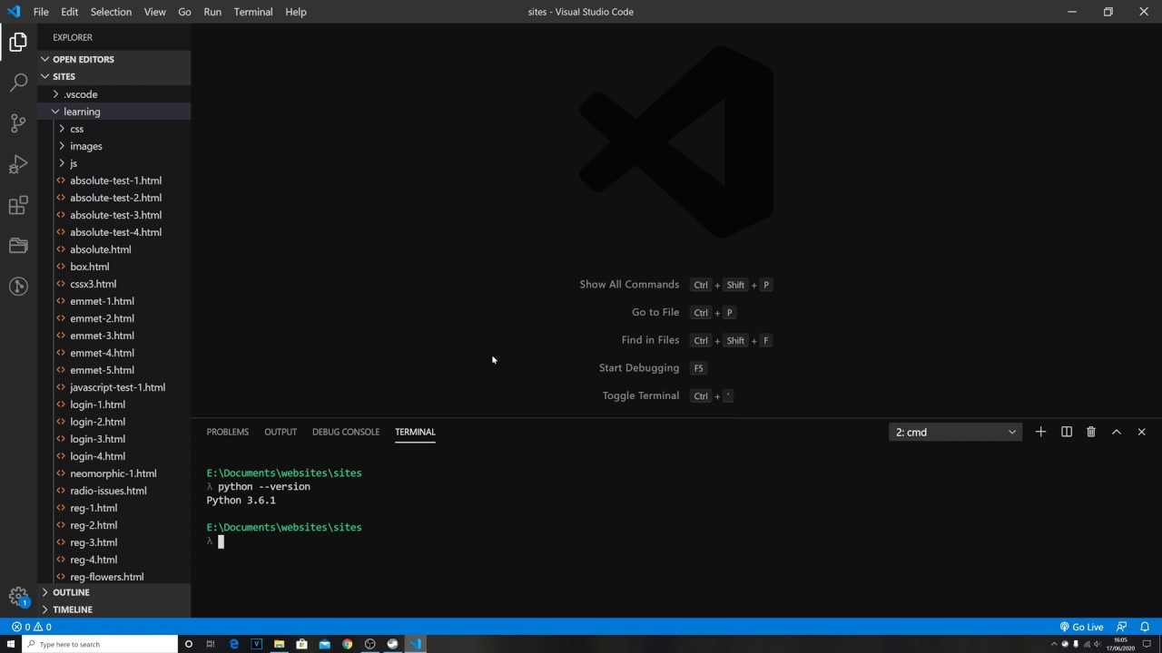Open the Run and Debug view

(18, 164)
